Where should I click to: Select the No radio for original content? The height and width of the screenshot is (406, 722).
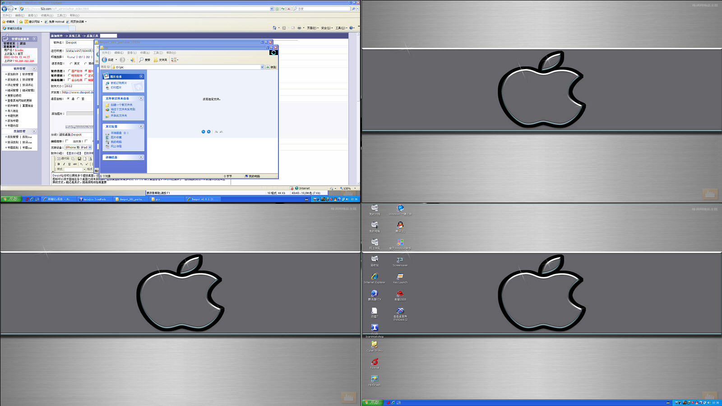coord(78,98)
